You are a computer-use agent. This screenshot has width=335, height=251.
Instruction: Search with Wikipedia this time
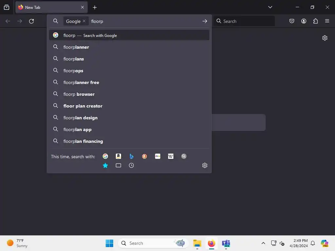(171, 156)
